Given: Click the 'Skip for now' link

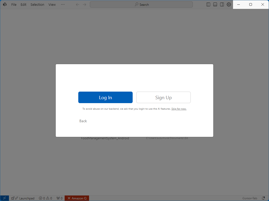Looking at the screenshot, I should pos(179,109).
